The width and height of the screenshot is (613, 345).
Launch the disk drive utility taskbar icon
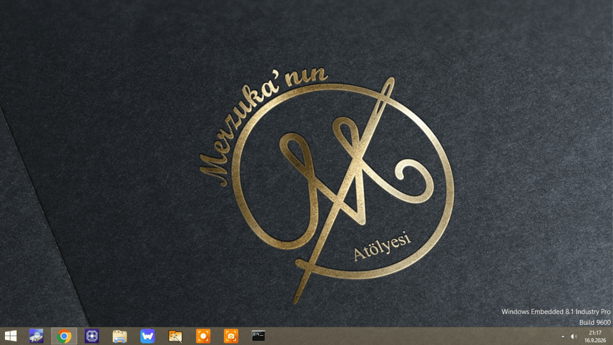(x=37, y=336)
